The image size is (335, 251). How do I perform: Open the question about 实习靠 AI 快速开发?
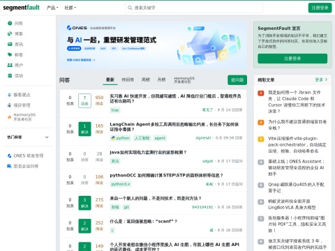coord(175,98)
